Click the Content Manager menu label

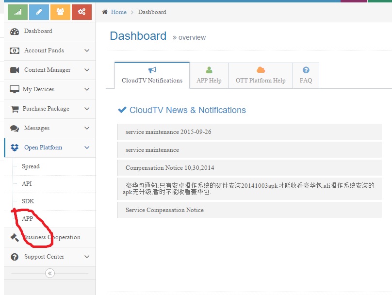[x=47, y=70]
